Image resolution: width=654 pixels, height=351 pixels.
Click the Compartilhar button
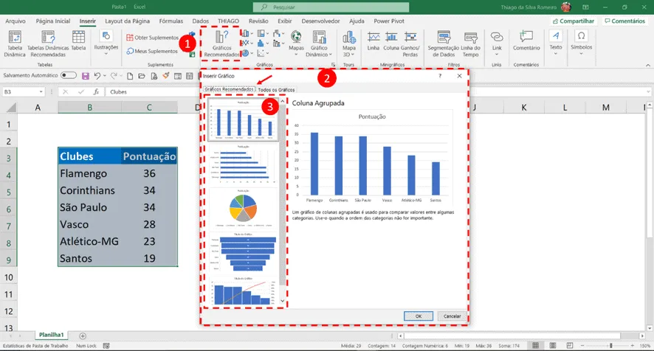click(x=574, y=21)
